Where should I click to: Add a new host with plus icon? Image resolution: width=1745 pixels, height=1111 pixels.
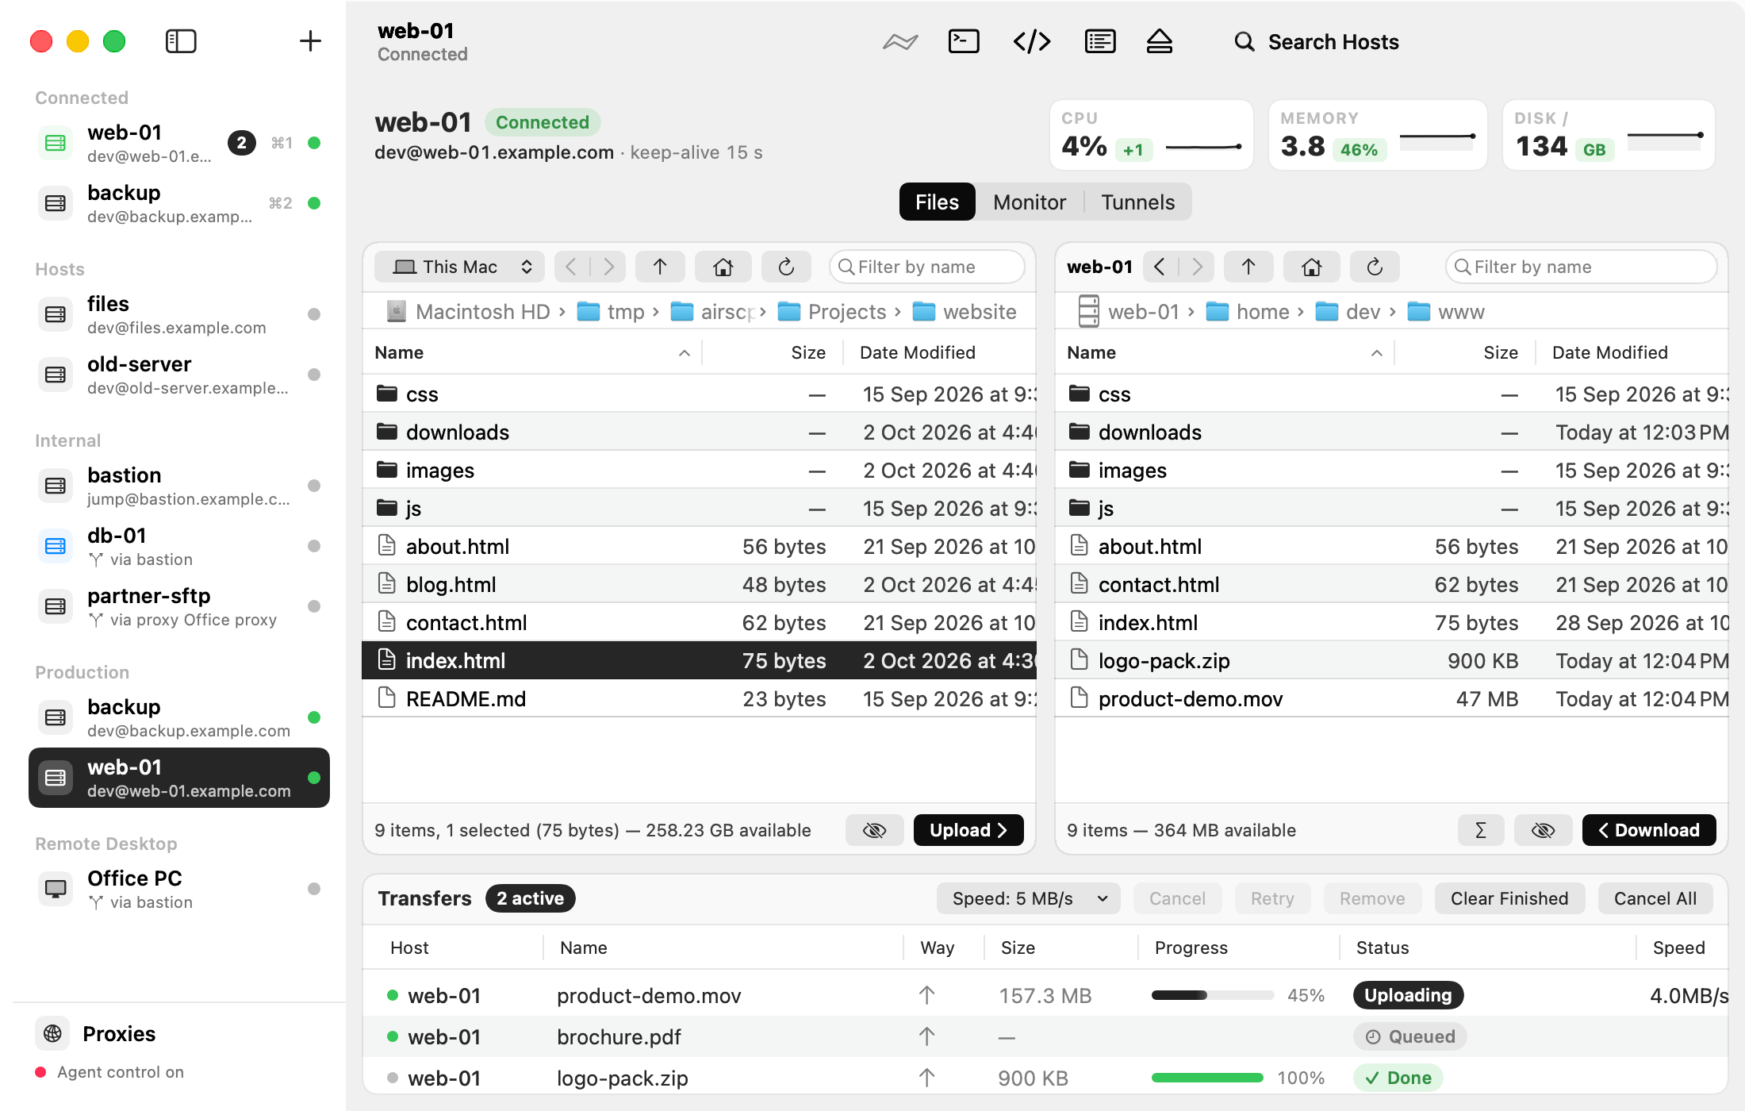310,41
